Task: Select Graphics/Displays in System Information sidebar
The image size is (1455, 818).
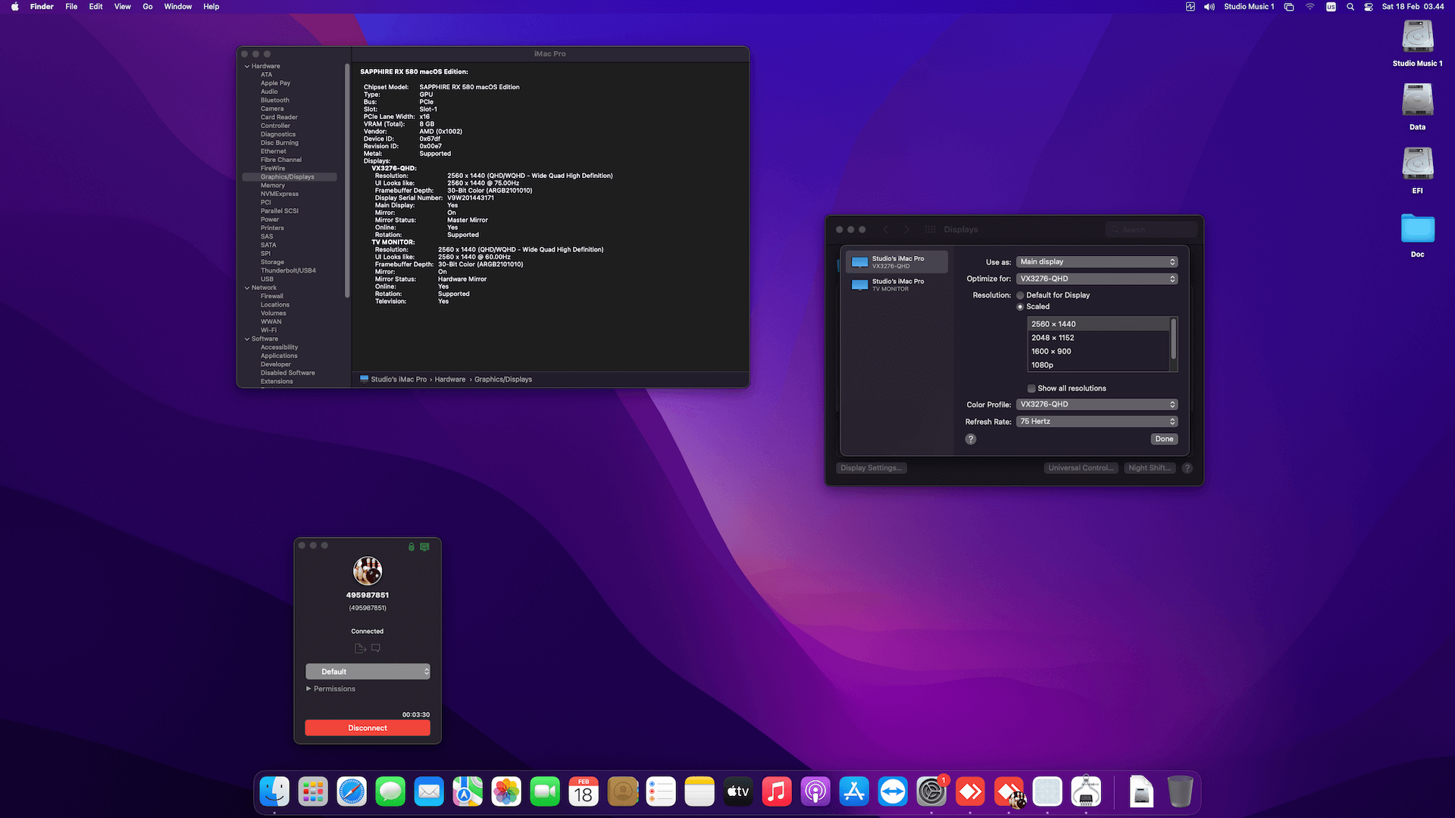Action: pos(288,176)
